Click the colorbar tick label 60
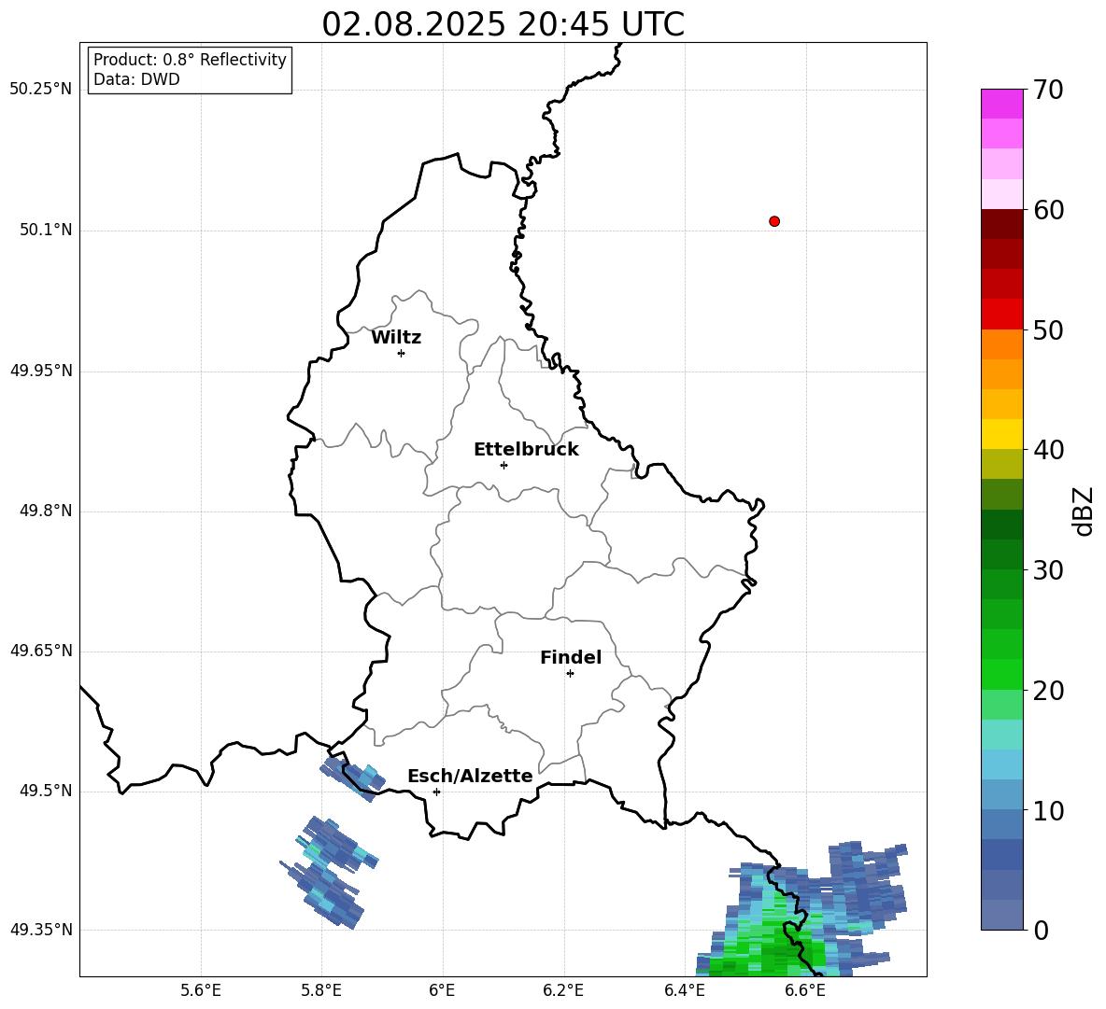 pyautogui.click(x=1047, y=210)
